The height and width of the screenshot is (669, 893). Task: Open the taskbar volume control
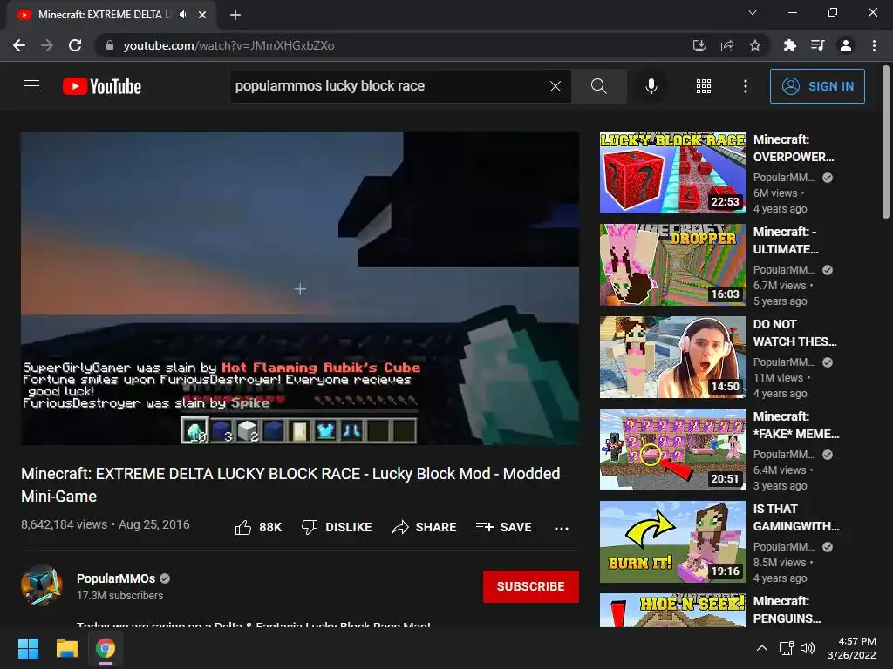coord(807,648)
